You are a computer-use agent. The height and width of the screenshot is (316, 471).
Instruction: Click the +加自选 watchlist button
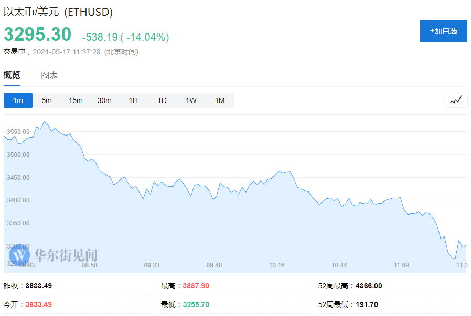(443, 31)
